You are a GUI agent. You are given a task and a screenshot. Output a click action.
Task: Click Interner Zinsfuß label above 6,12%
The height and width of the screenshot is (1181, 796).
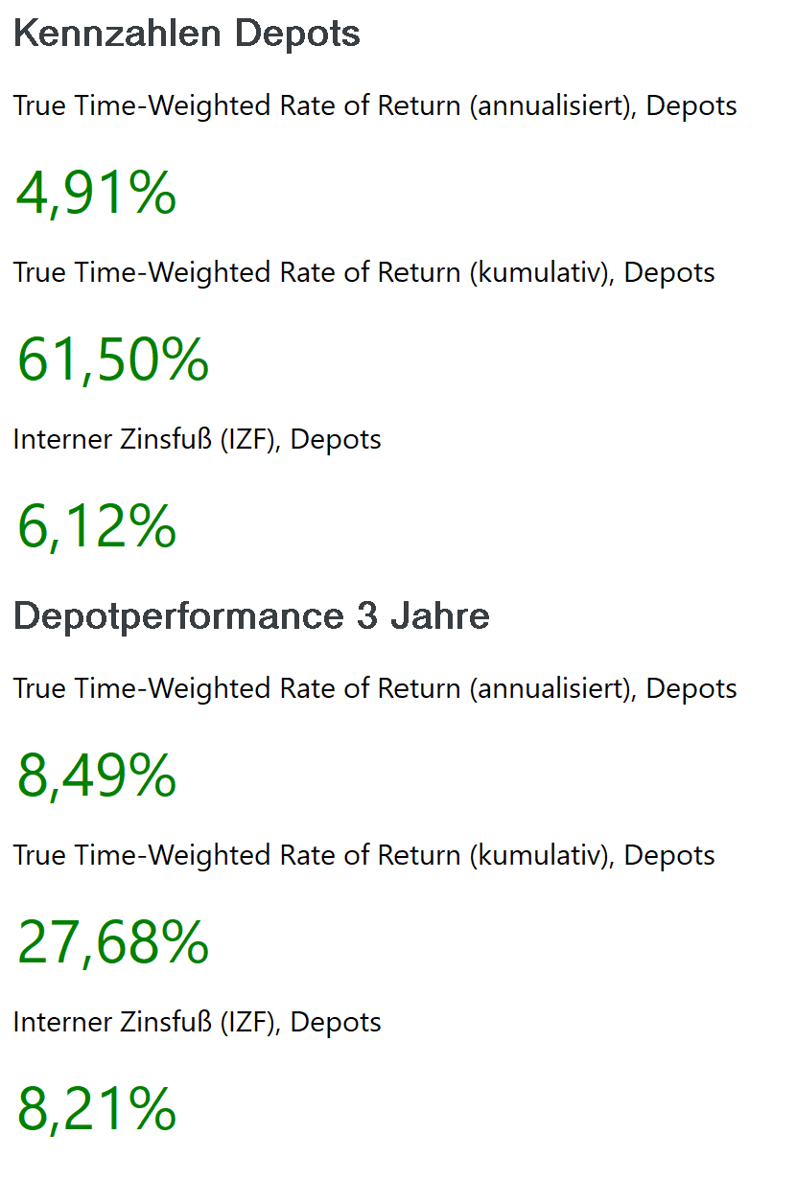[197, 440]
